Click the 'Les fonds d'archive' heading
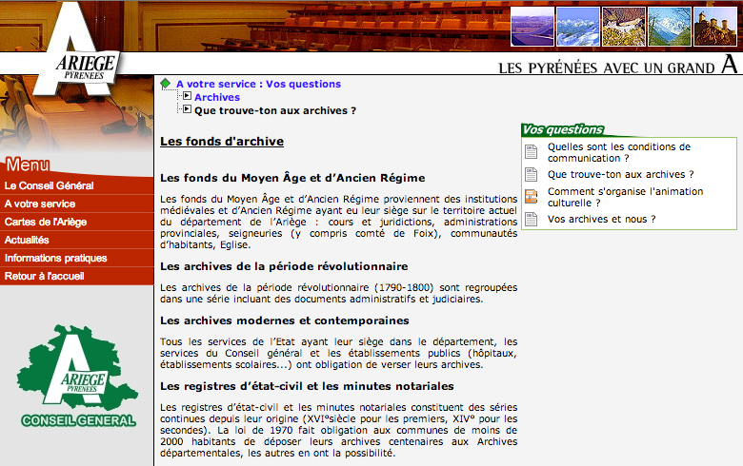 coord(222,141)
